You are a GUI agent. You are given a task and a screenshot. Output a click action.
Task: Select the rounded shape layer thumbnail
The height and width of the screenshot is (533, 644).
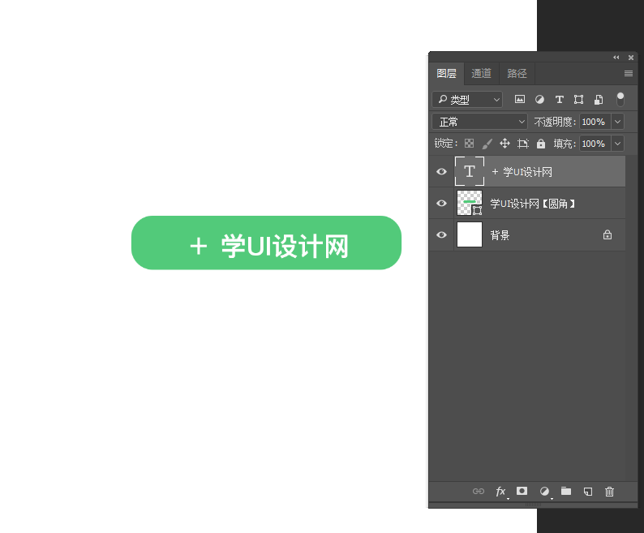pos(470,203)
